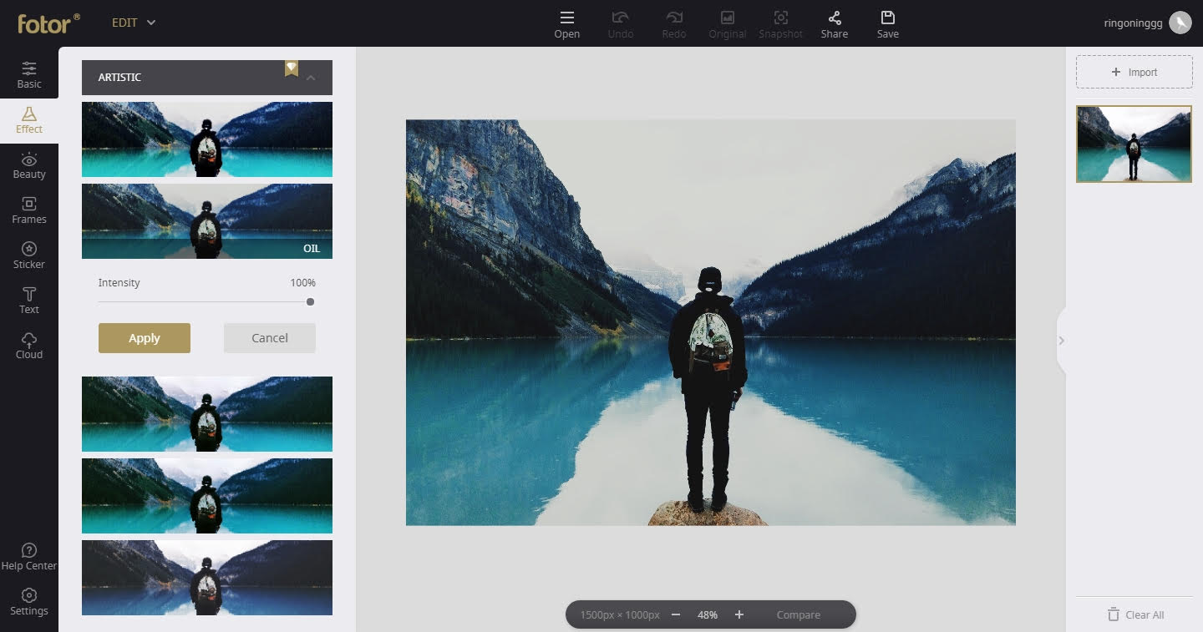Viewport: 1203px width, 632px height.
Task: Open the Basic adjustments panel
Action: pyautogui.click(x=29, y=75)
